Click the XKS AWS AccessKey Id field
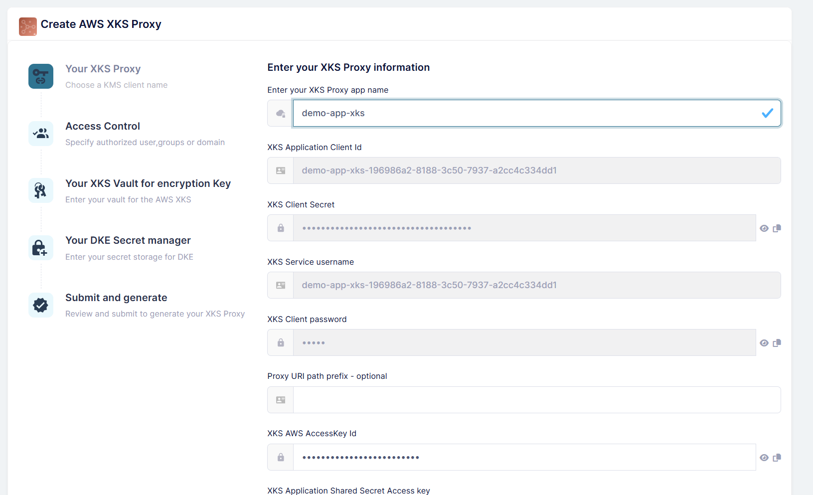Screen dimensions: 813x495 [x=524, y=457]
